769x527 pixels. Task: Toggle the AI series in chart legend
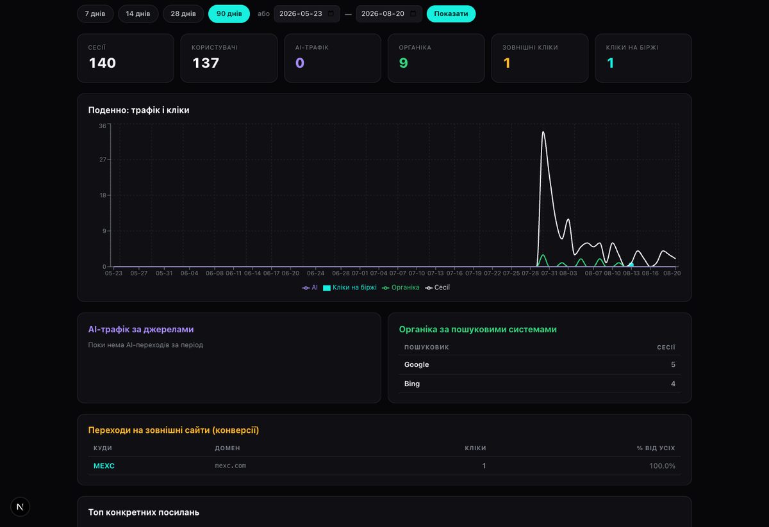(310, 288)
